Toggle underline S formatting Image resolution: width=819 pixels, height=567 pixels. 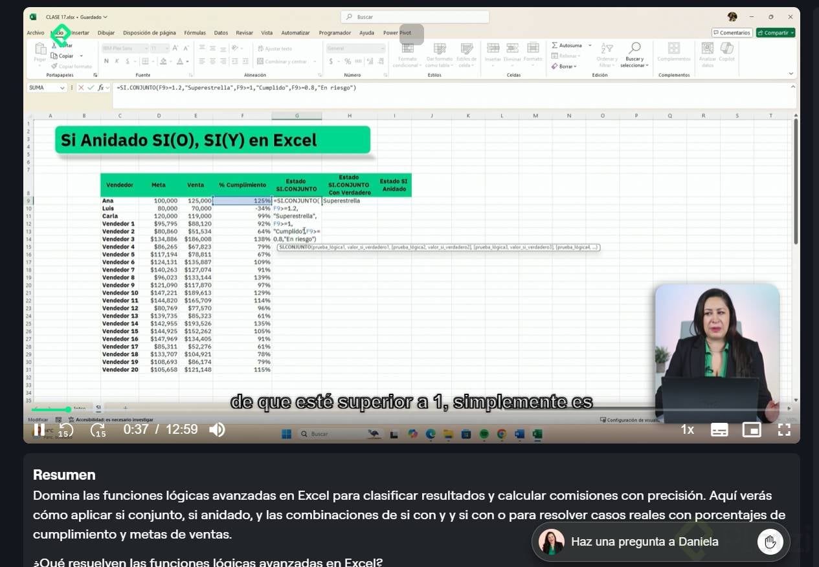click(x=128, y=61)
